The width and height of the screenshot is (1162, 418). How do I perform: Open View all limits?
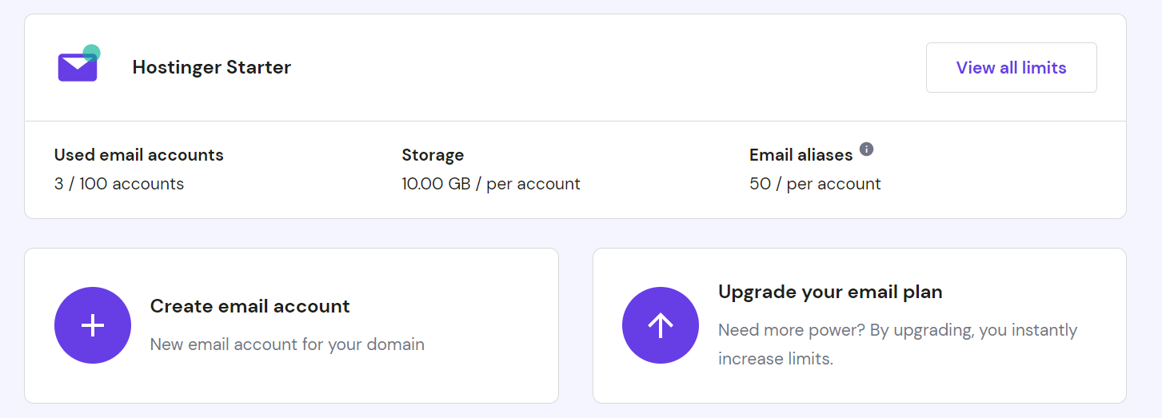1011,68
